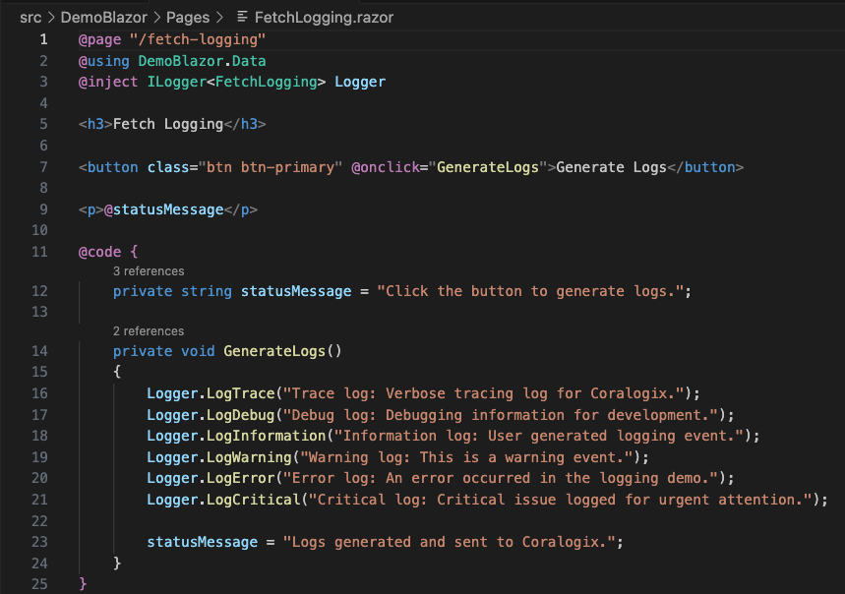845x594 pixels.
Task: Select the FetchLogging.razor breadcrumb item
Action: pyautogui.click(x=324, y=18)
